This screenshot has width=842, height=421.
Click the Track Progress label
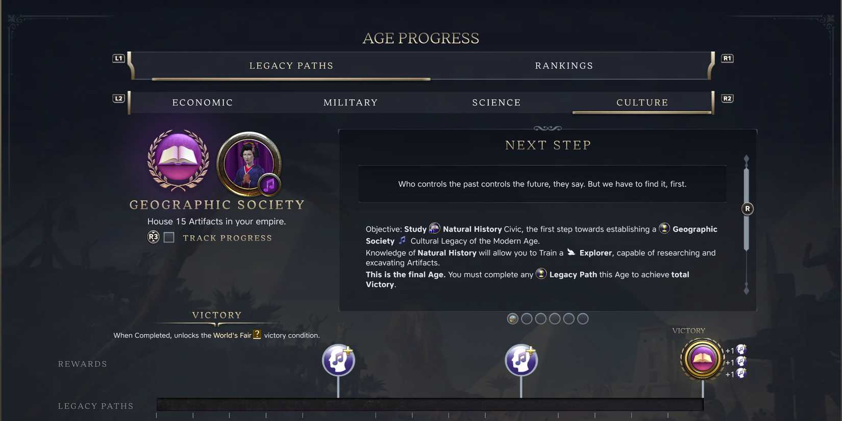[228, 238]
